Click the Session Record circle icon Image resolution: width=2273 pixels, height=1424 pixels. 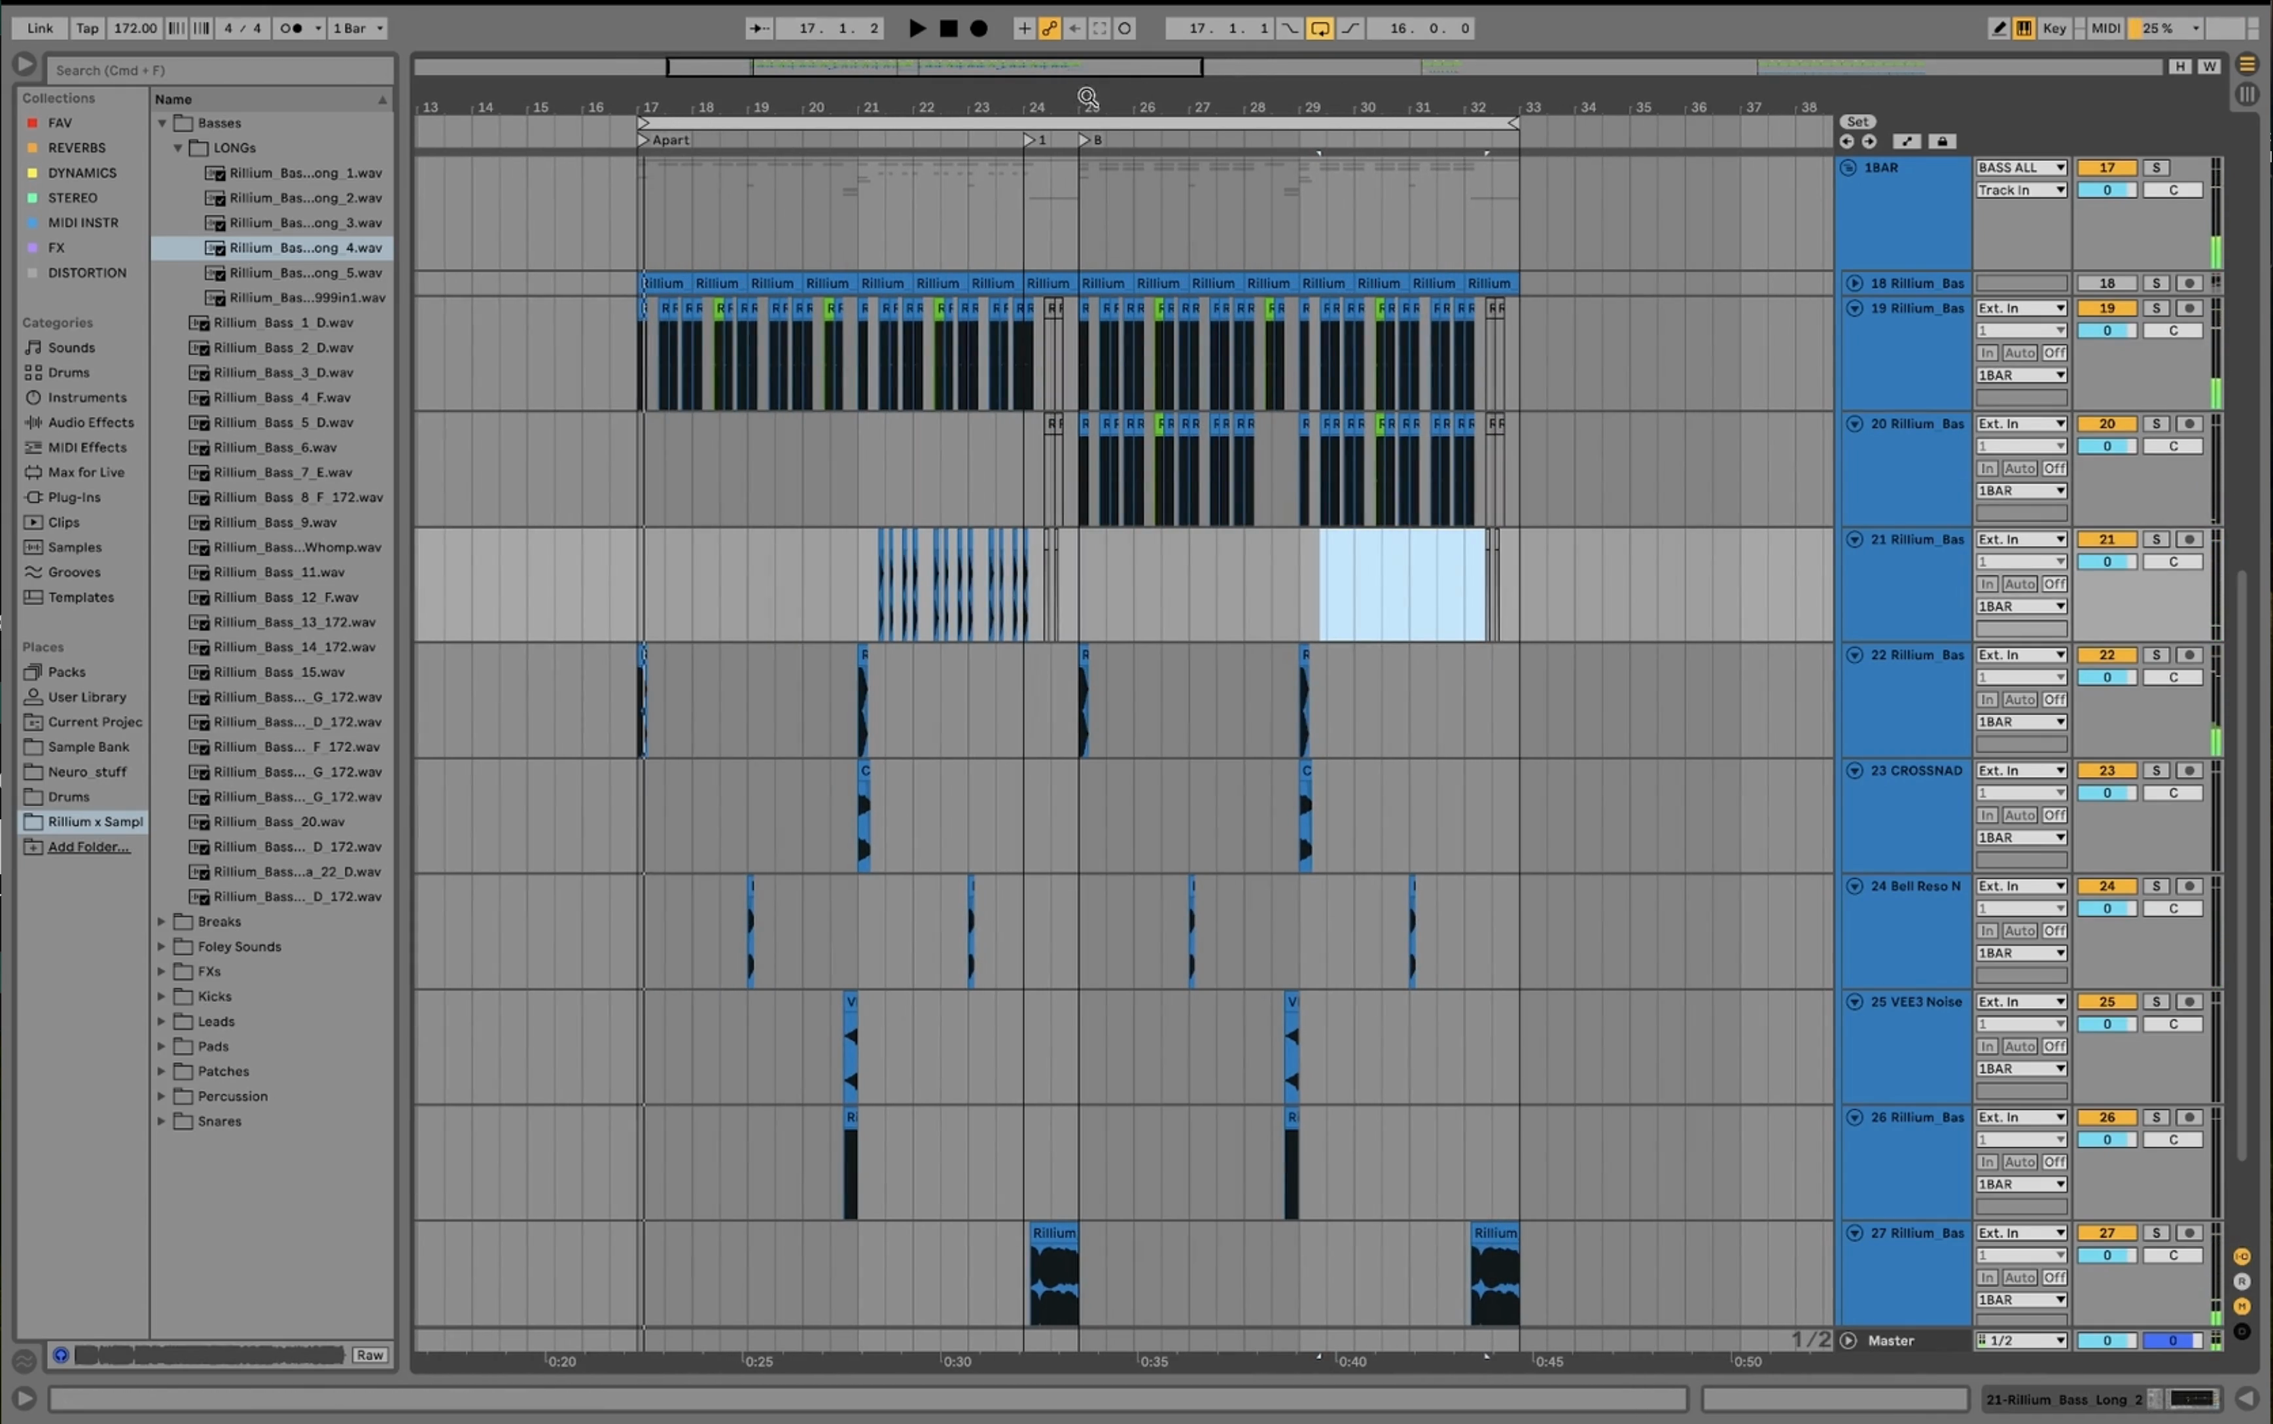pos(1124,28)
